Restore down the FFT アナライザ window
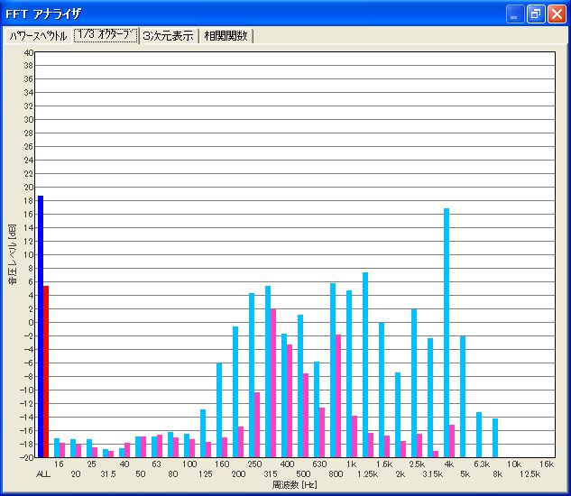This screenshot has height=496, width=571. tap(536, 14)
